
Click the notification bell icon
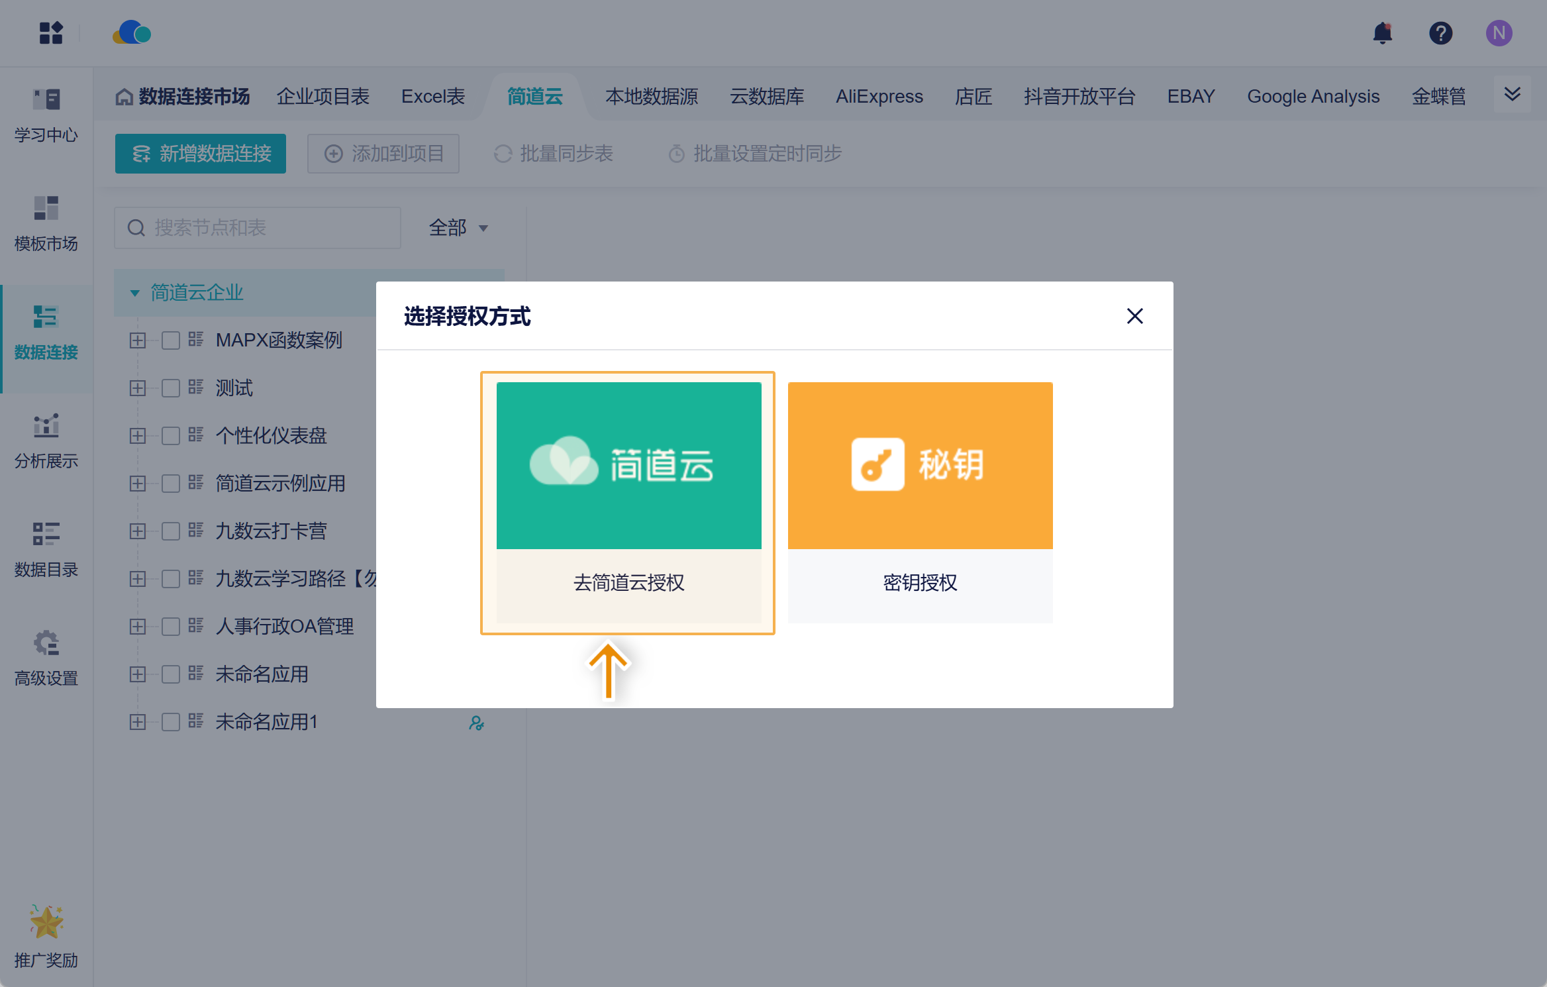click(1382, 33)
